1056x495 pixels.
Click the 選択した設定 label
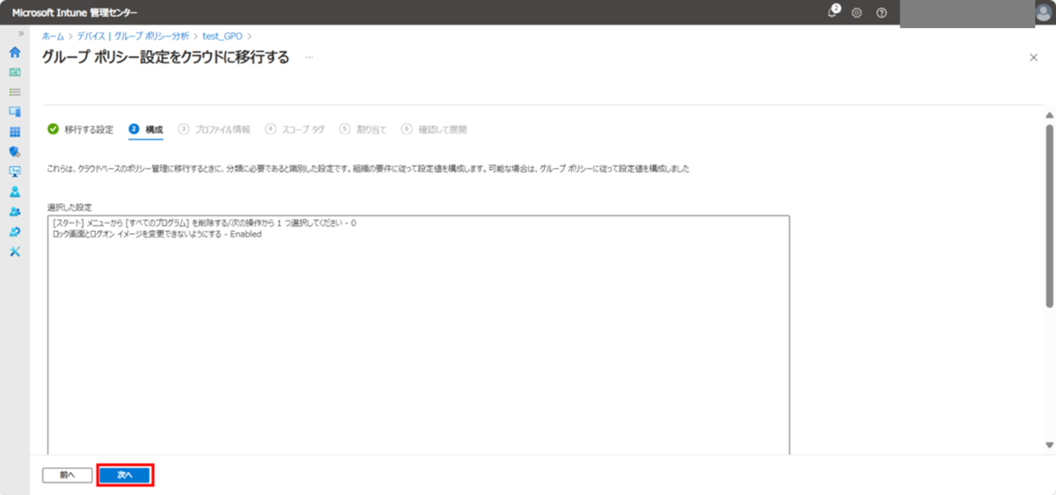pos(69,207)
